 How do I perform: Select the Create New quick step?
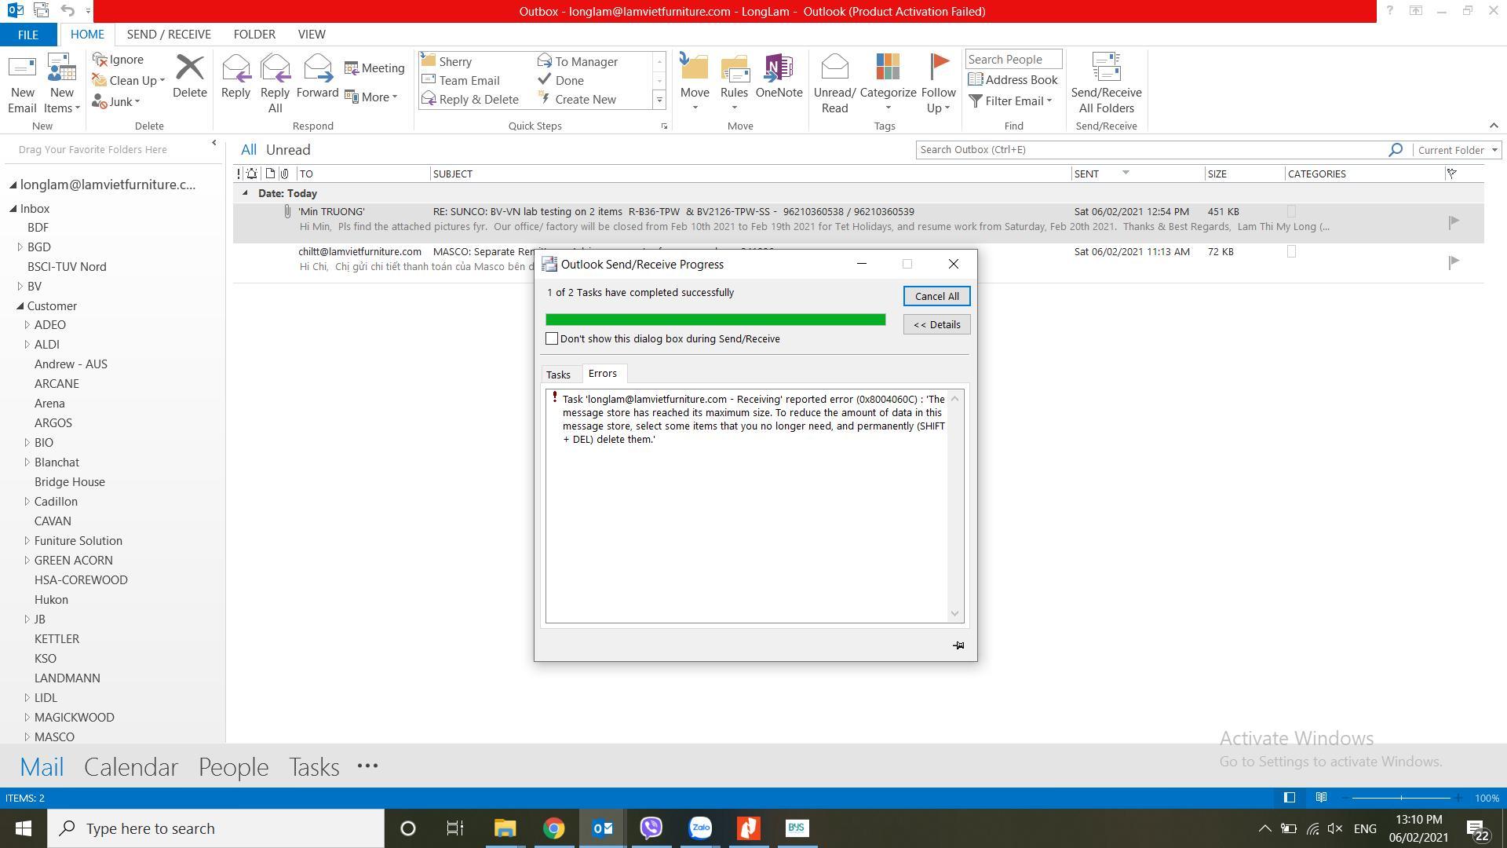click(578, 99)
